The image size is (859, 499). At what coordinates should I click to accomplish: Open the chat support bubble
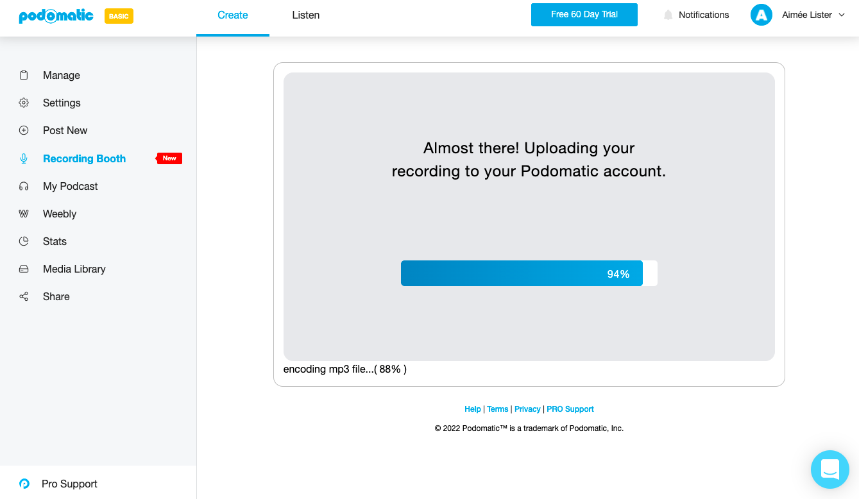click(829, 469)
